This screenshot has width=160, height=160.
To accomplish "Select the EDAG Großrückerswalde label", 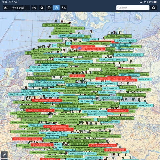I will 121,118.
